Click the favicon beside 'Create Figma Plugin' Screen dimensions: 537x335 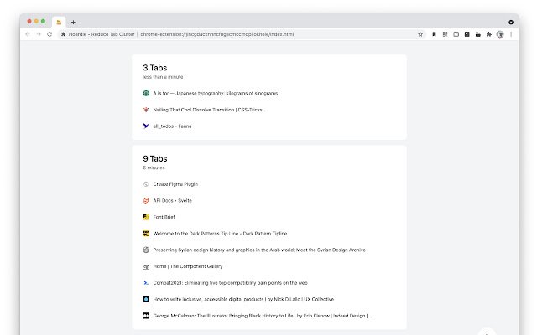(x=146, y=184)
